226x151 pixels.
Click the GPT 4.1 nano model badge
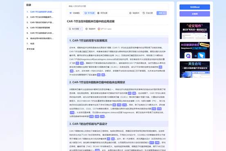(x=105, y=29)
